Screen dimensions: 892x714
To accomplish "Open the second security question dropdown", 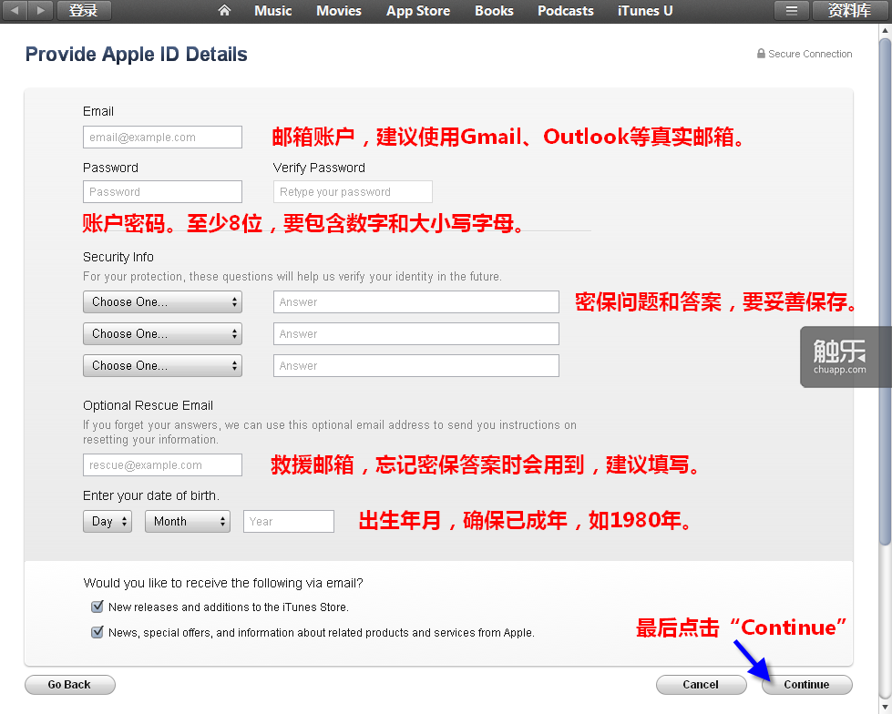I will [x=163, y=333].
